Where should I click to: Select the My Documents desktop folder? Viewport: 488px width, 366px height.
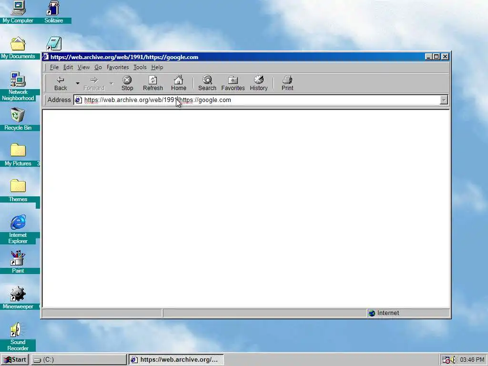click(x=18, y=48)
